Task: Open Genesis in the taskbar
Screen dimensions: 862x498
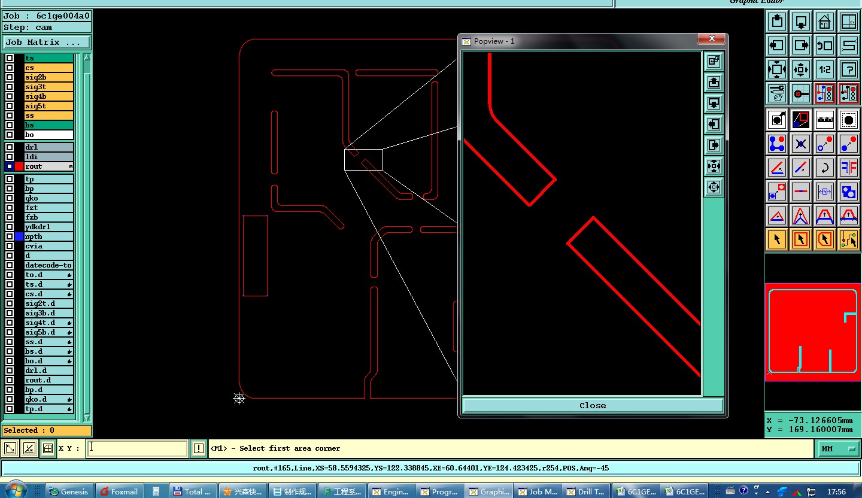Action: click(x=69, y=491)
